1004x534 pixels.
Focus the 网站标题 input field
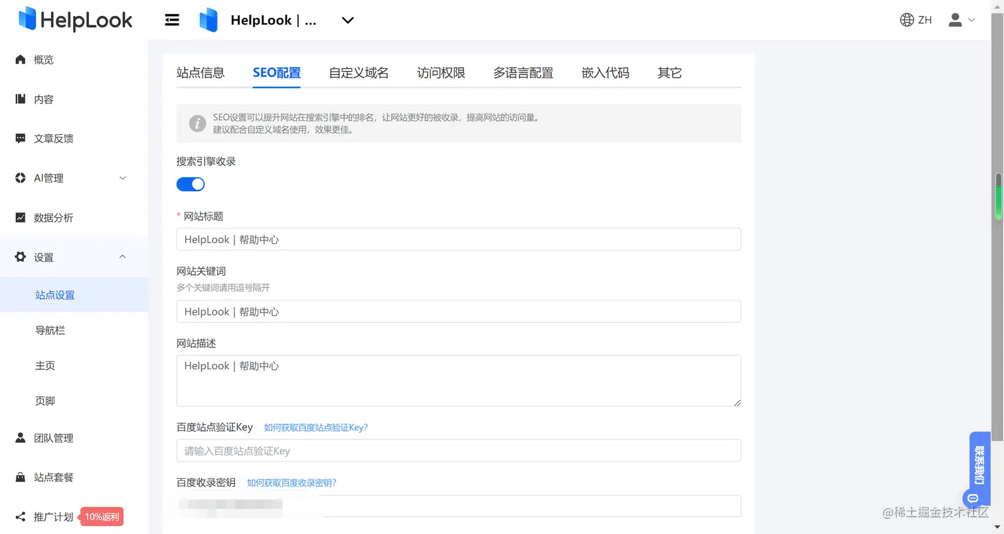(458, 239)
